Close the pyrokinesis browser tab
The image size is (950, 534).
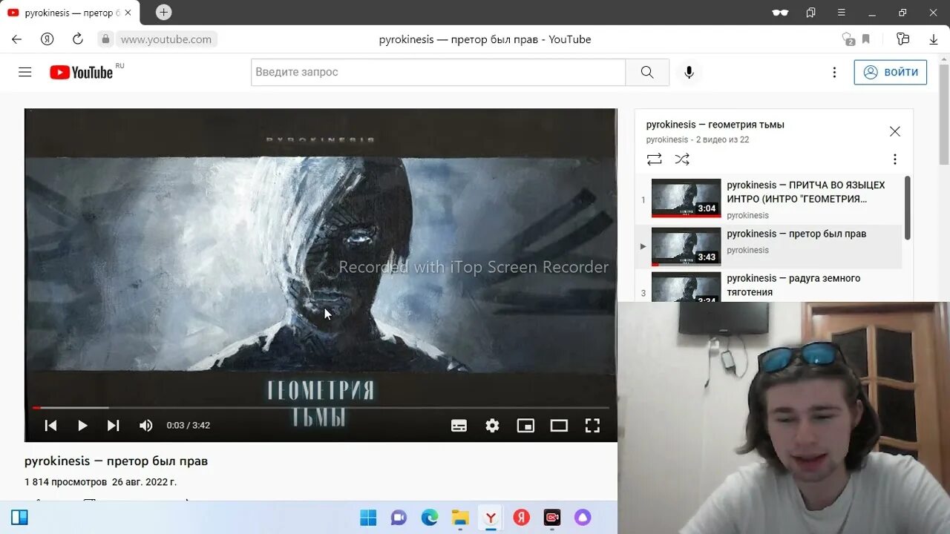(x=128, y=13)
